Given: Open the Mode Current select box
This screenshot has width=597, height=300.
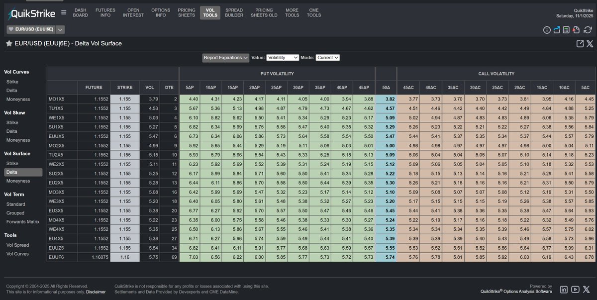Looking at the screenshot, I should click(x=327, y=58).
